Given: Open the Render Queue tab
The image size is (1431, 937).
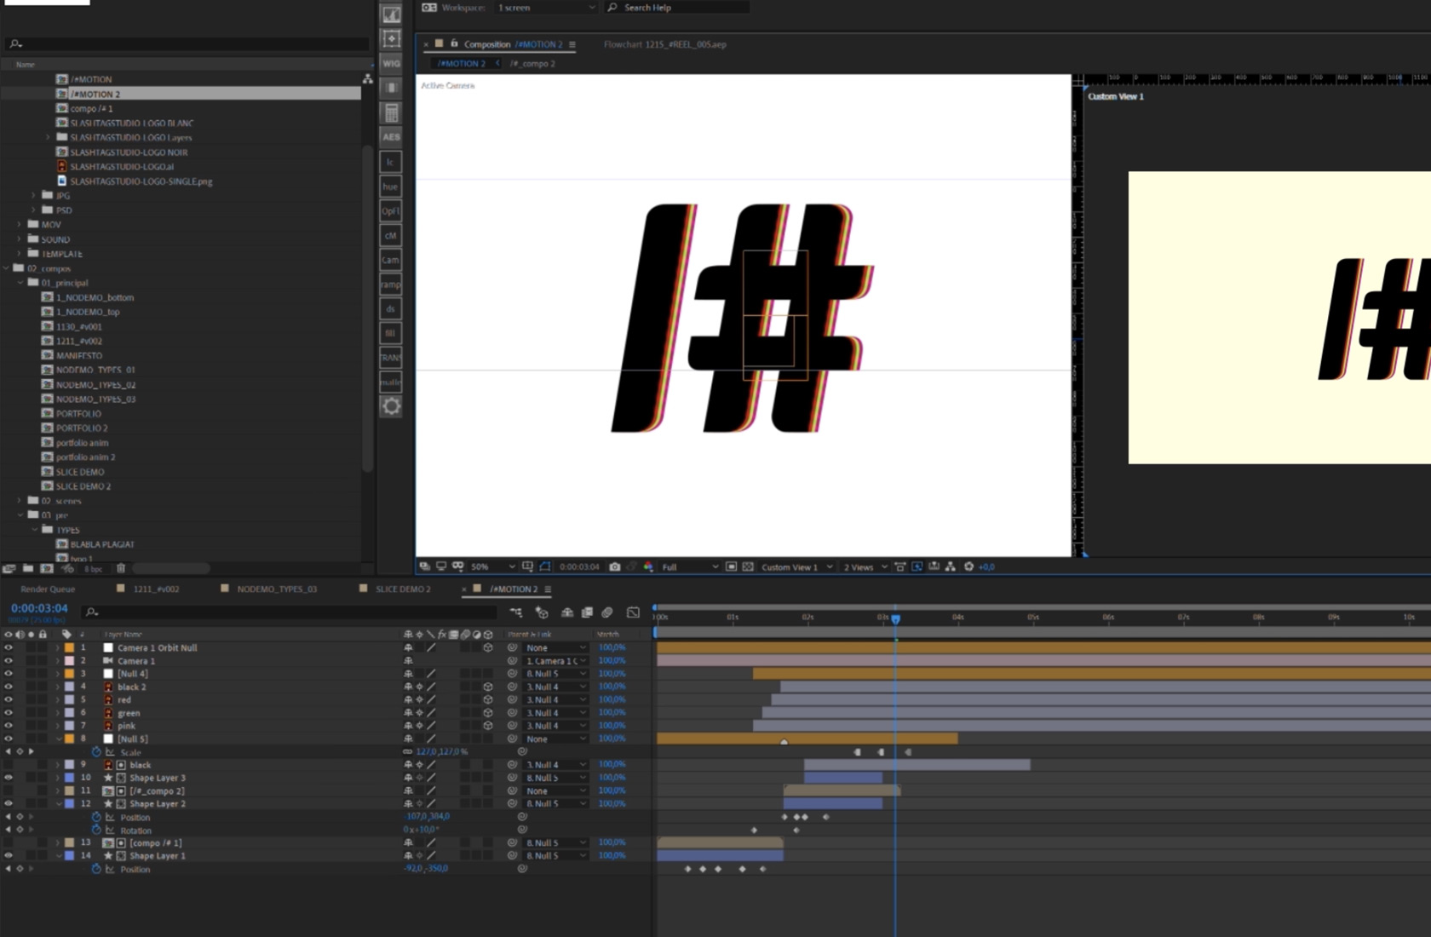Looking at the screenshot, I should pos(48,589).
